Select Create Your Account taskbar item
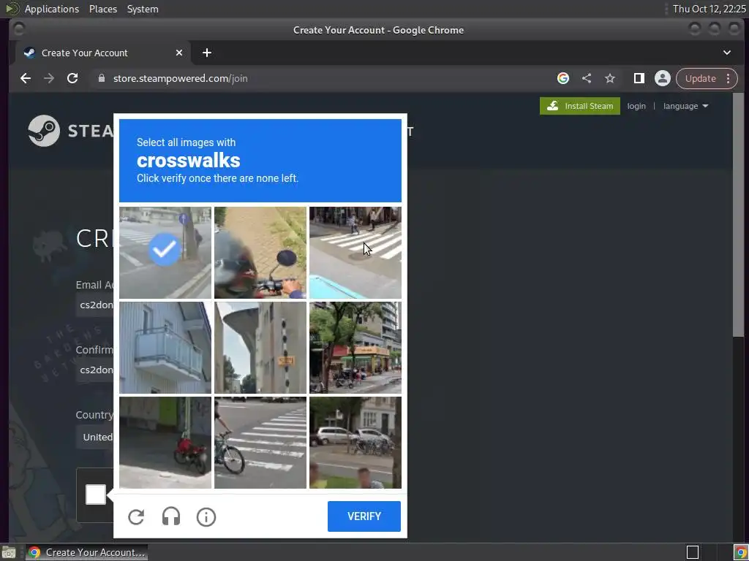Viewport: 749px width, 561px height. [x=87, y=552]
